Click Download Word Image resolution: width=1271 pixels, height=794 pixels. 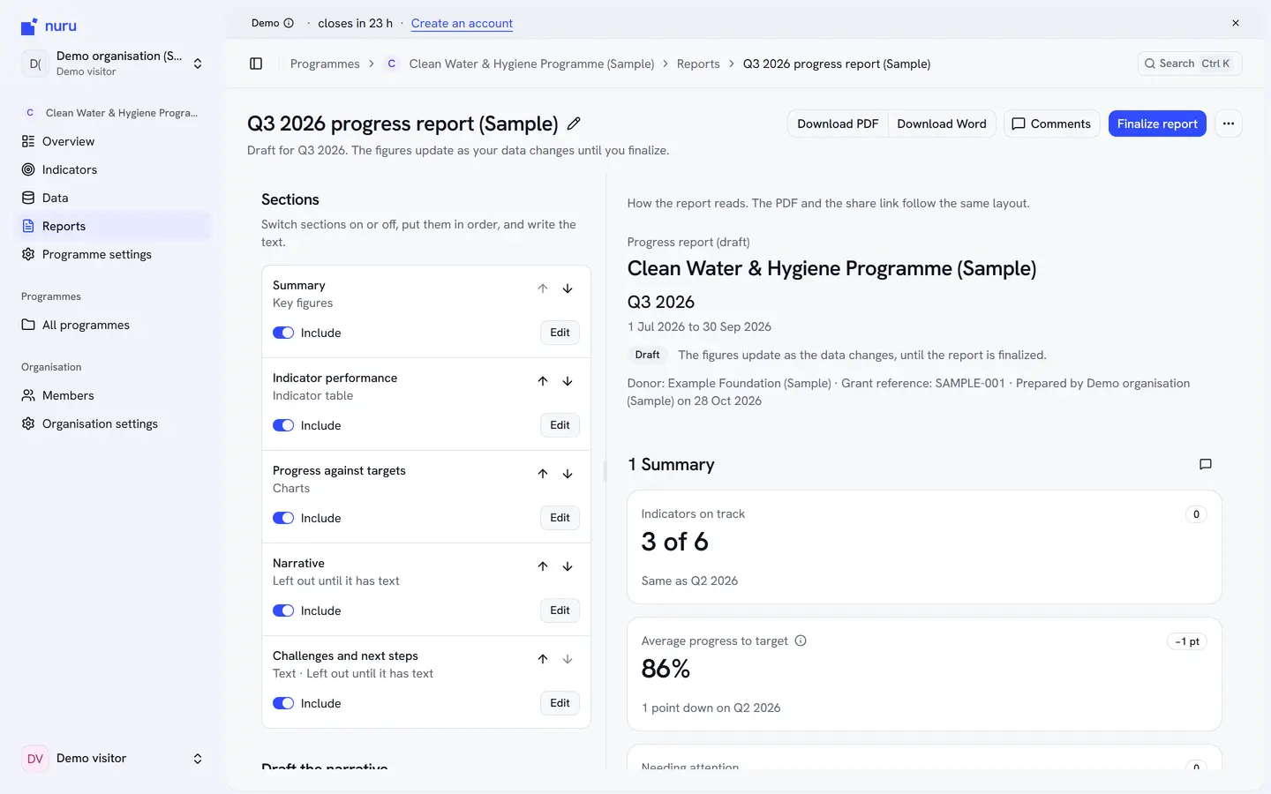coord(942,124)
